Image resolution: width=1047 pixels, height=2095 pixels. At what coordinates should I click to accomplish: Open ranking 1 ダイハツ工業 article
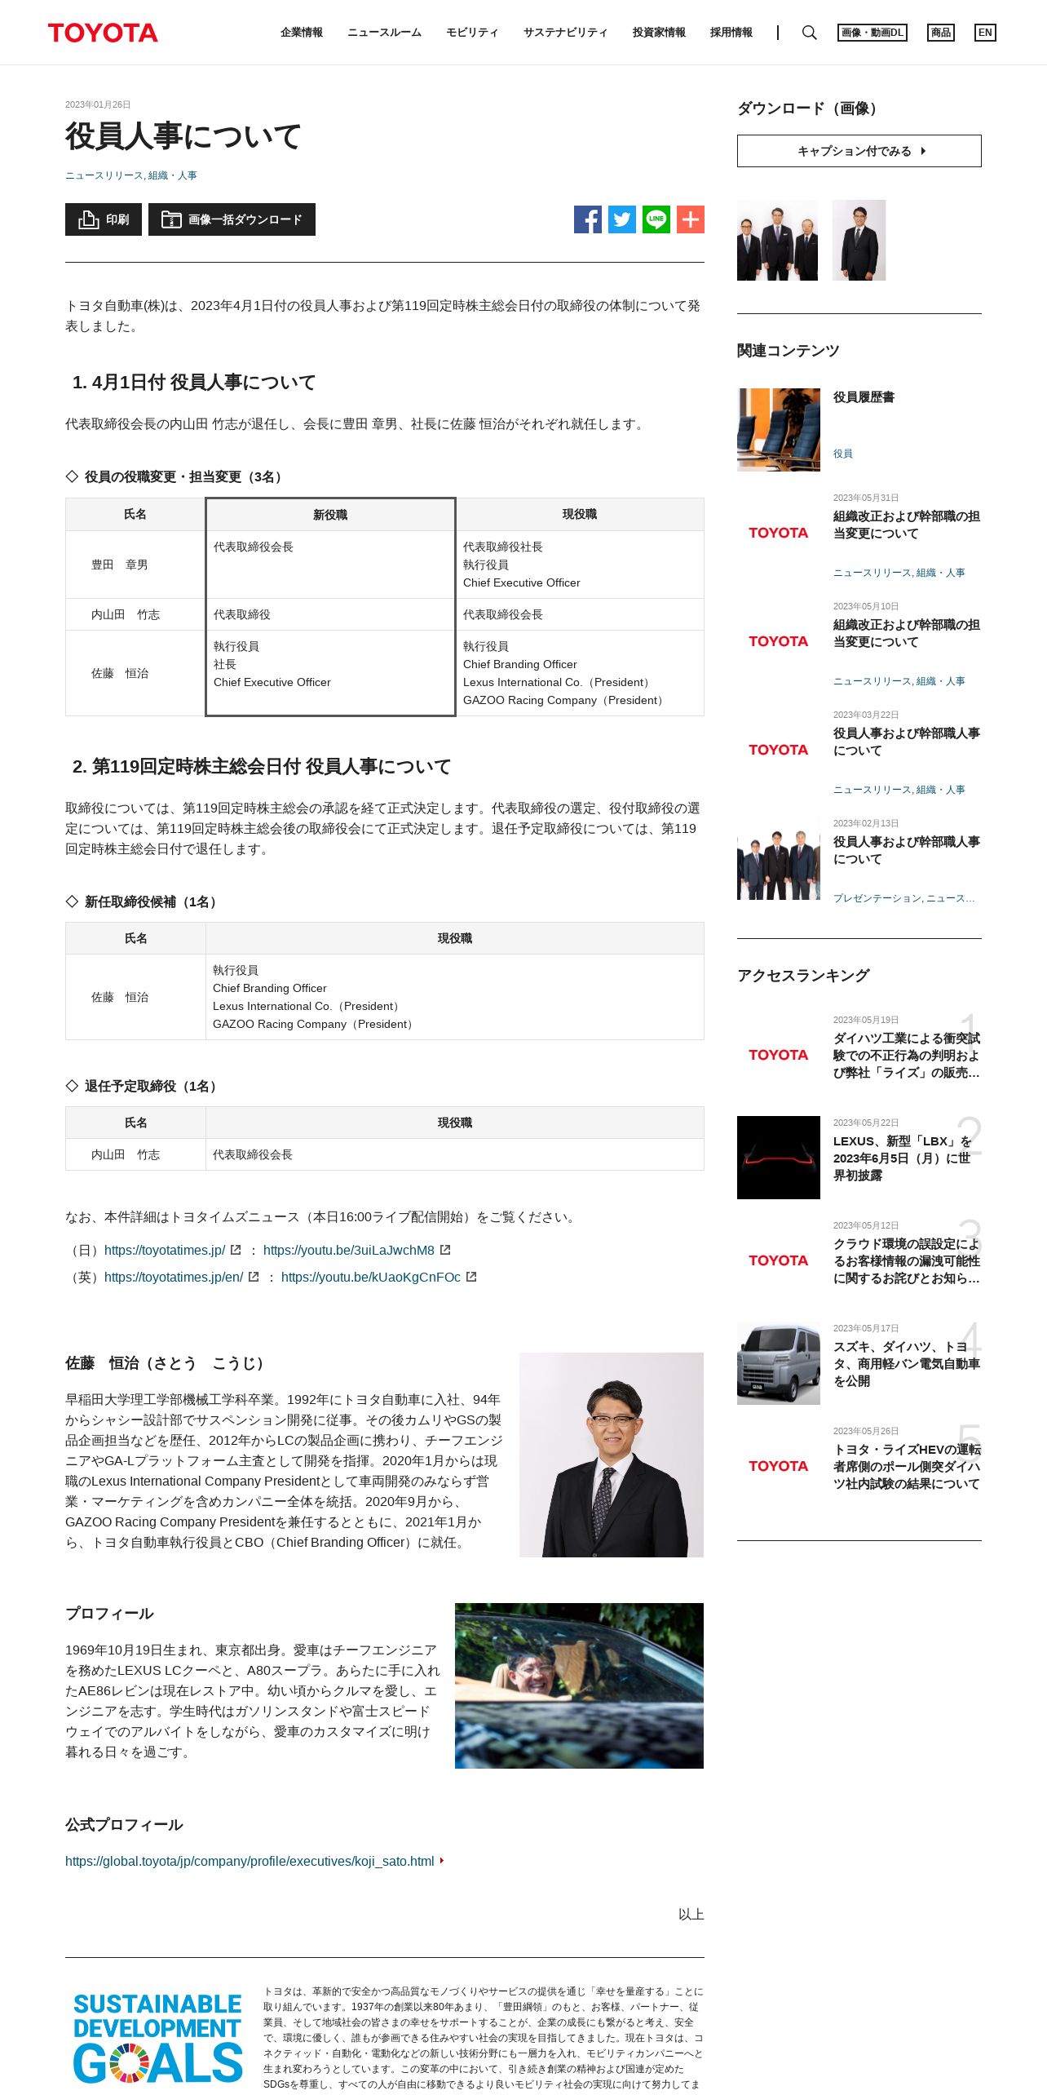tap(906, 1056)
